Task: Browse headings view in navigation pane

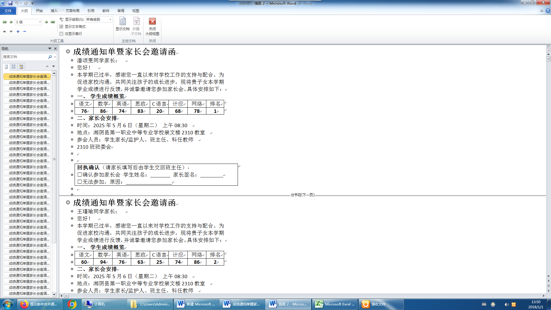Action: [x=6, y=67]
